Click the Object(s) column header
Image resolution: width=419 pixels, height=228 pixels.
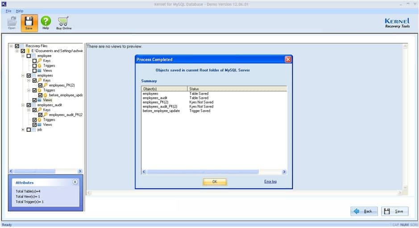[x=164, y=89]
